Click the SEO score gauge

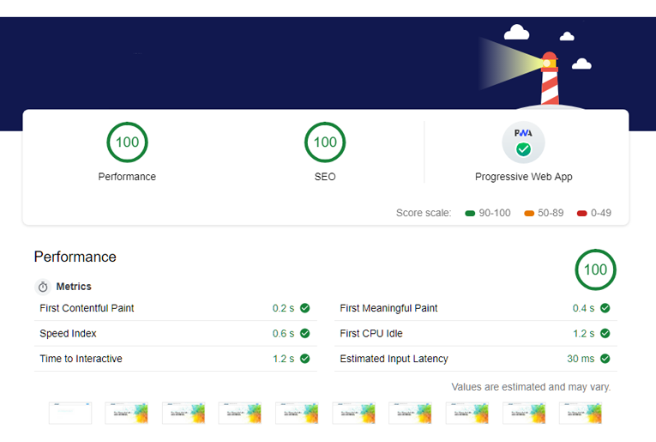(325, 142)
